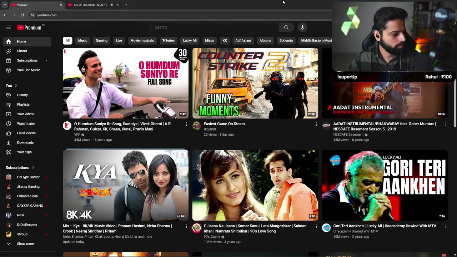Select the T-Series filter chip

(x=169, y=40)
